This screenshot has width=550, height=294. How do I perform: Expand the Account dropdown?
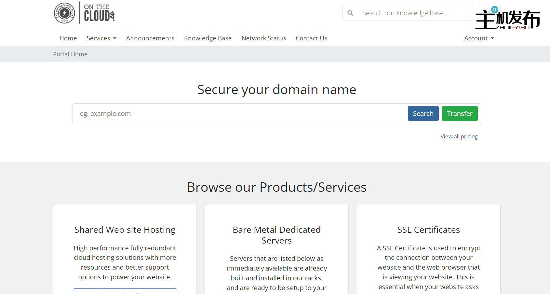point(479,38)
